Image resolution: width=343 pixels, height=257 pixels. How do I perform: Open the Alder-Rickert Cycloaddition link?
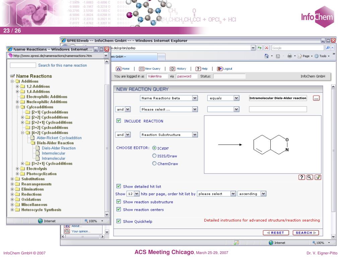59,138
